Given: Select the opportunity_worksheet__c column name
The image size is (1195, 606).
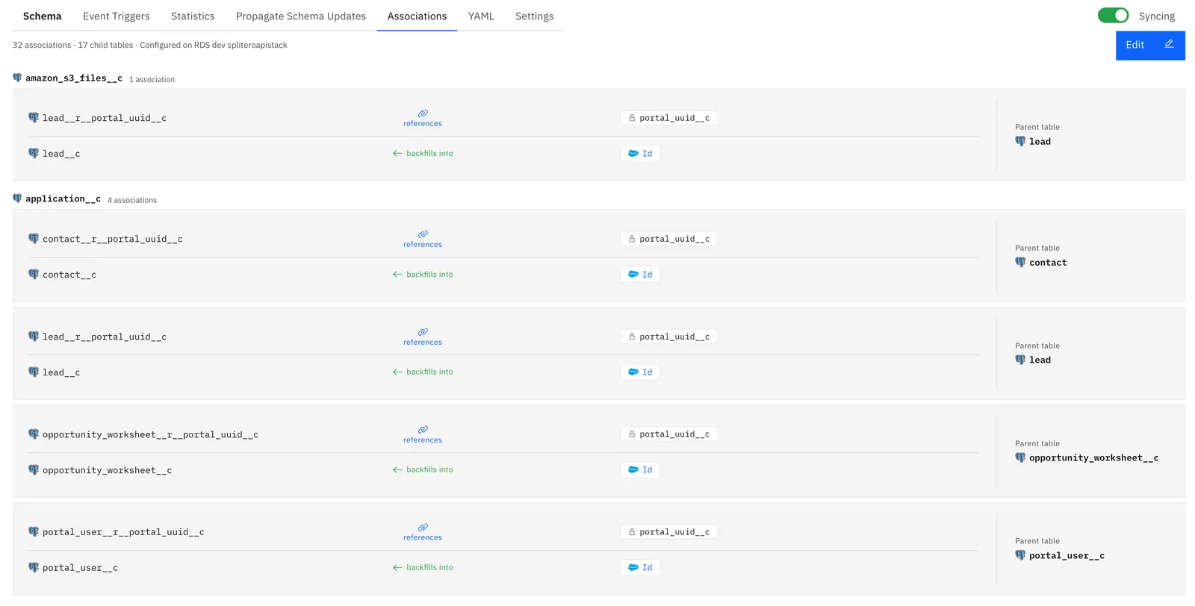Looking at the screenshot, I should tap(107, 471).
